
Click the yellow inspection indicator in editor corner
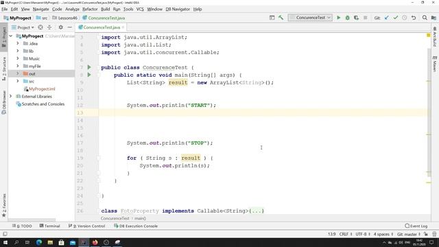pyautogui.click(x=428, y=35)
